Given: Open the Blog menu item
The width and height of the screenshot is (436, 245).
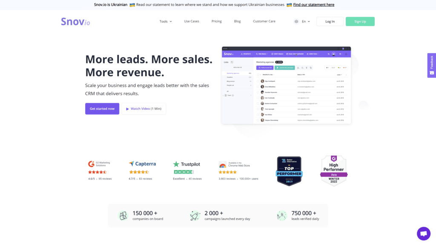Looking at the screenshot, I should click(x=238, y=21).
